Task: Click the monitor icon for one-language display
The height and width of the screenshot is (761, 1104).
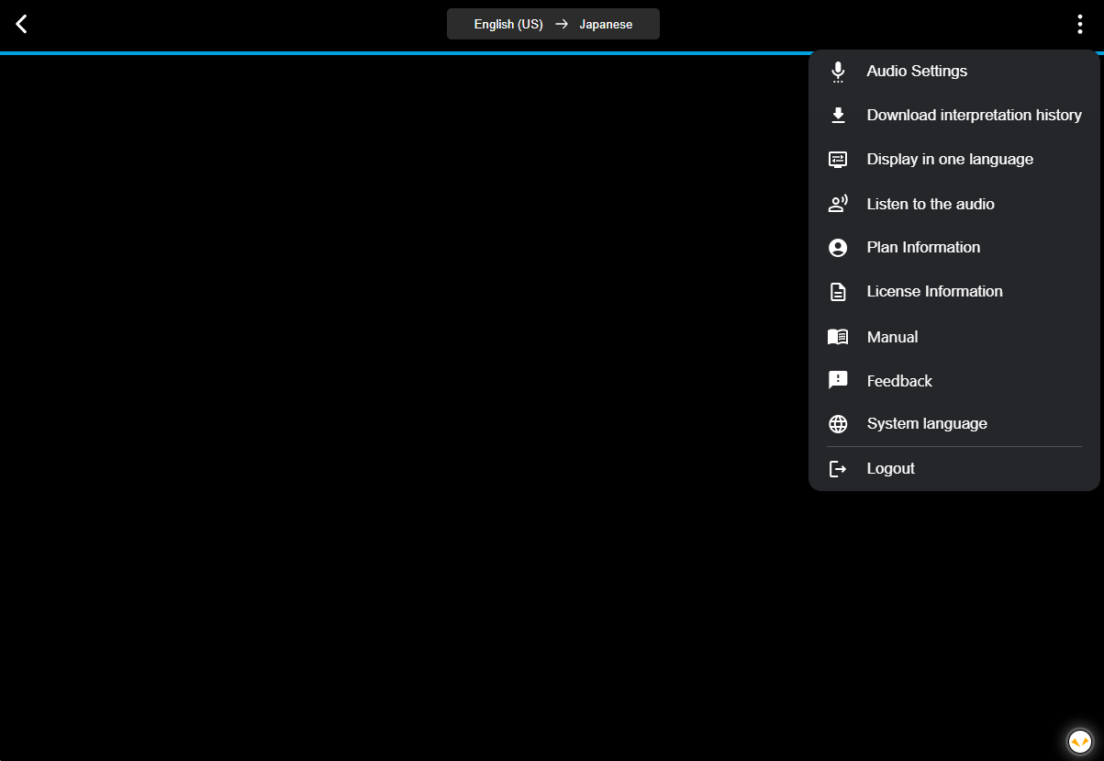Action: click(837, 160)
